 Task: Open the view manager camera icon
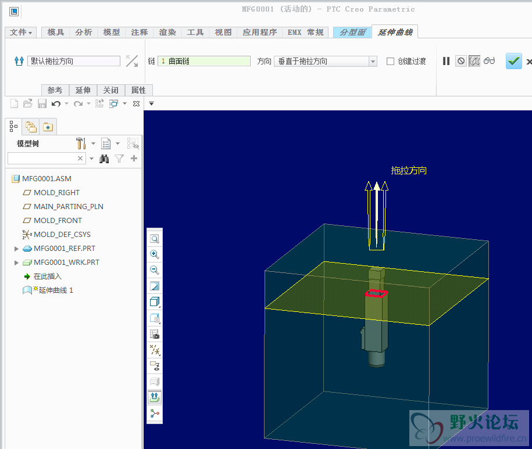pyautogui.click(x=155, y=334)
